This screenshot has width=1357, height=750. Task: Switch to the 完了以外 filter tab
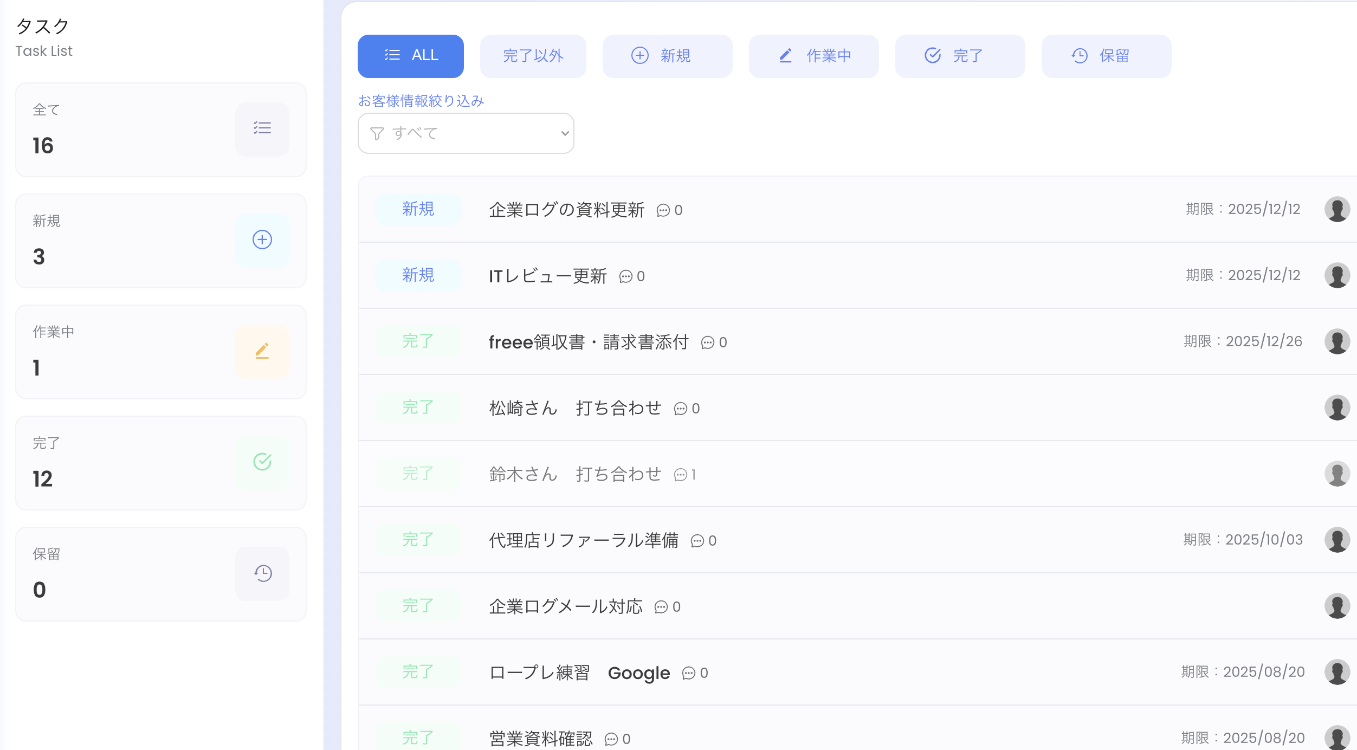pos(533,56)
